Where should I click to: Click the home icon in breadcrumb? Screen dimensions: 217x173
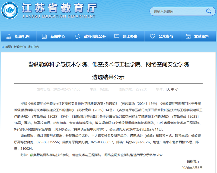coord(3,47)
